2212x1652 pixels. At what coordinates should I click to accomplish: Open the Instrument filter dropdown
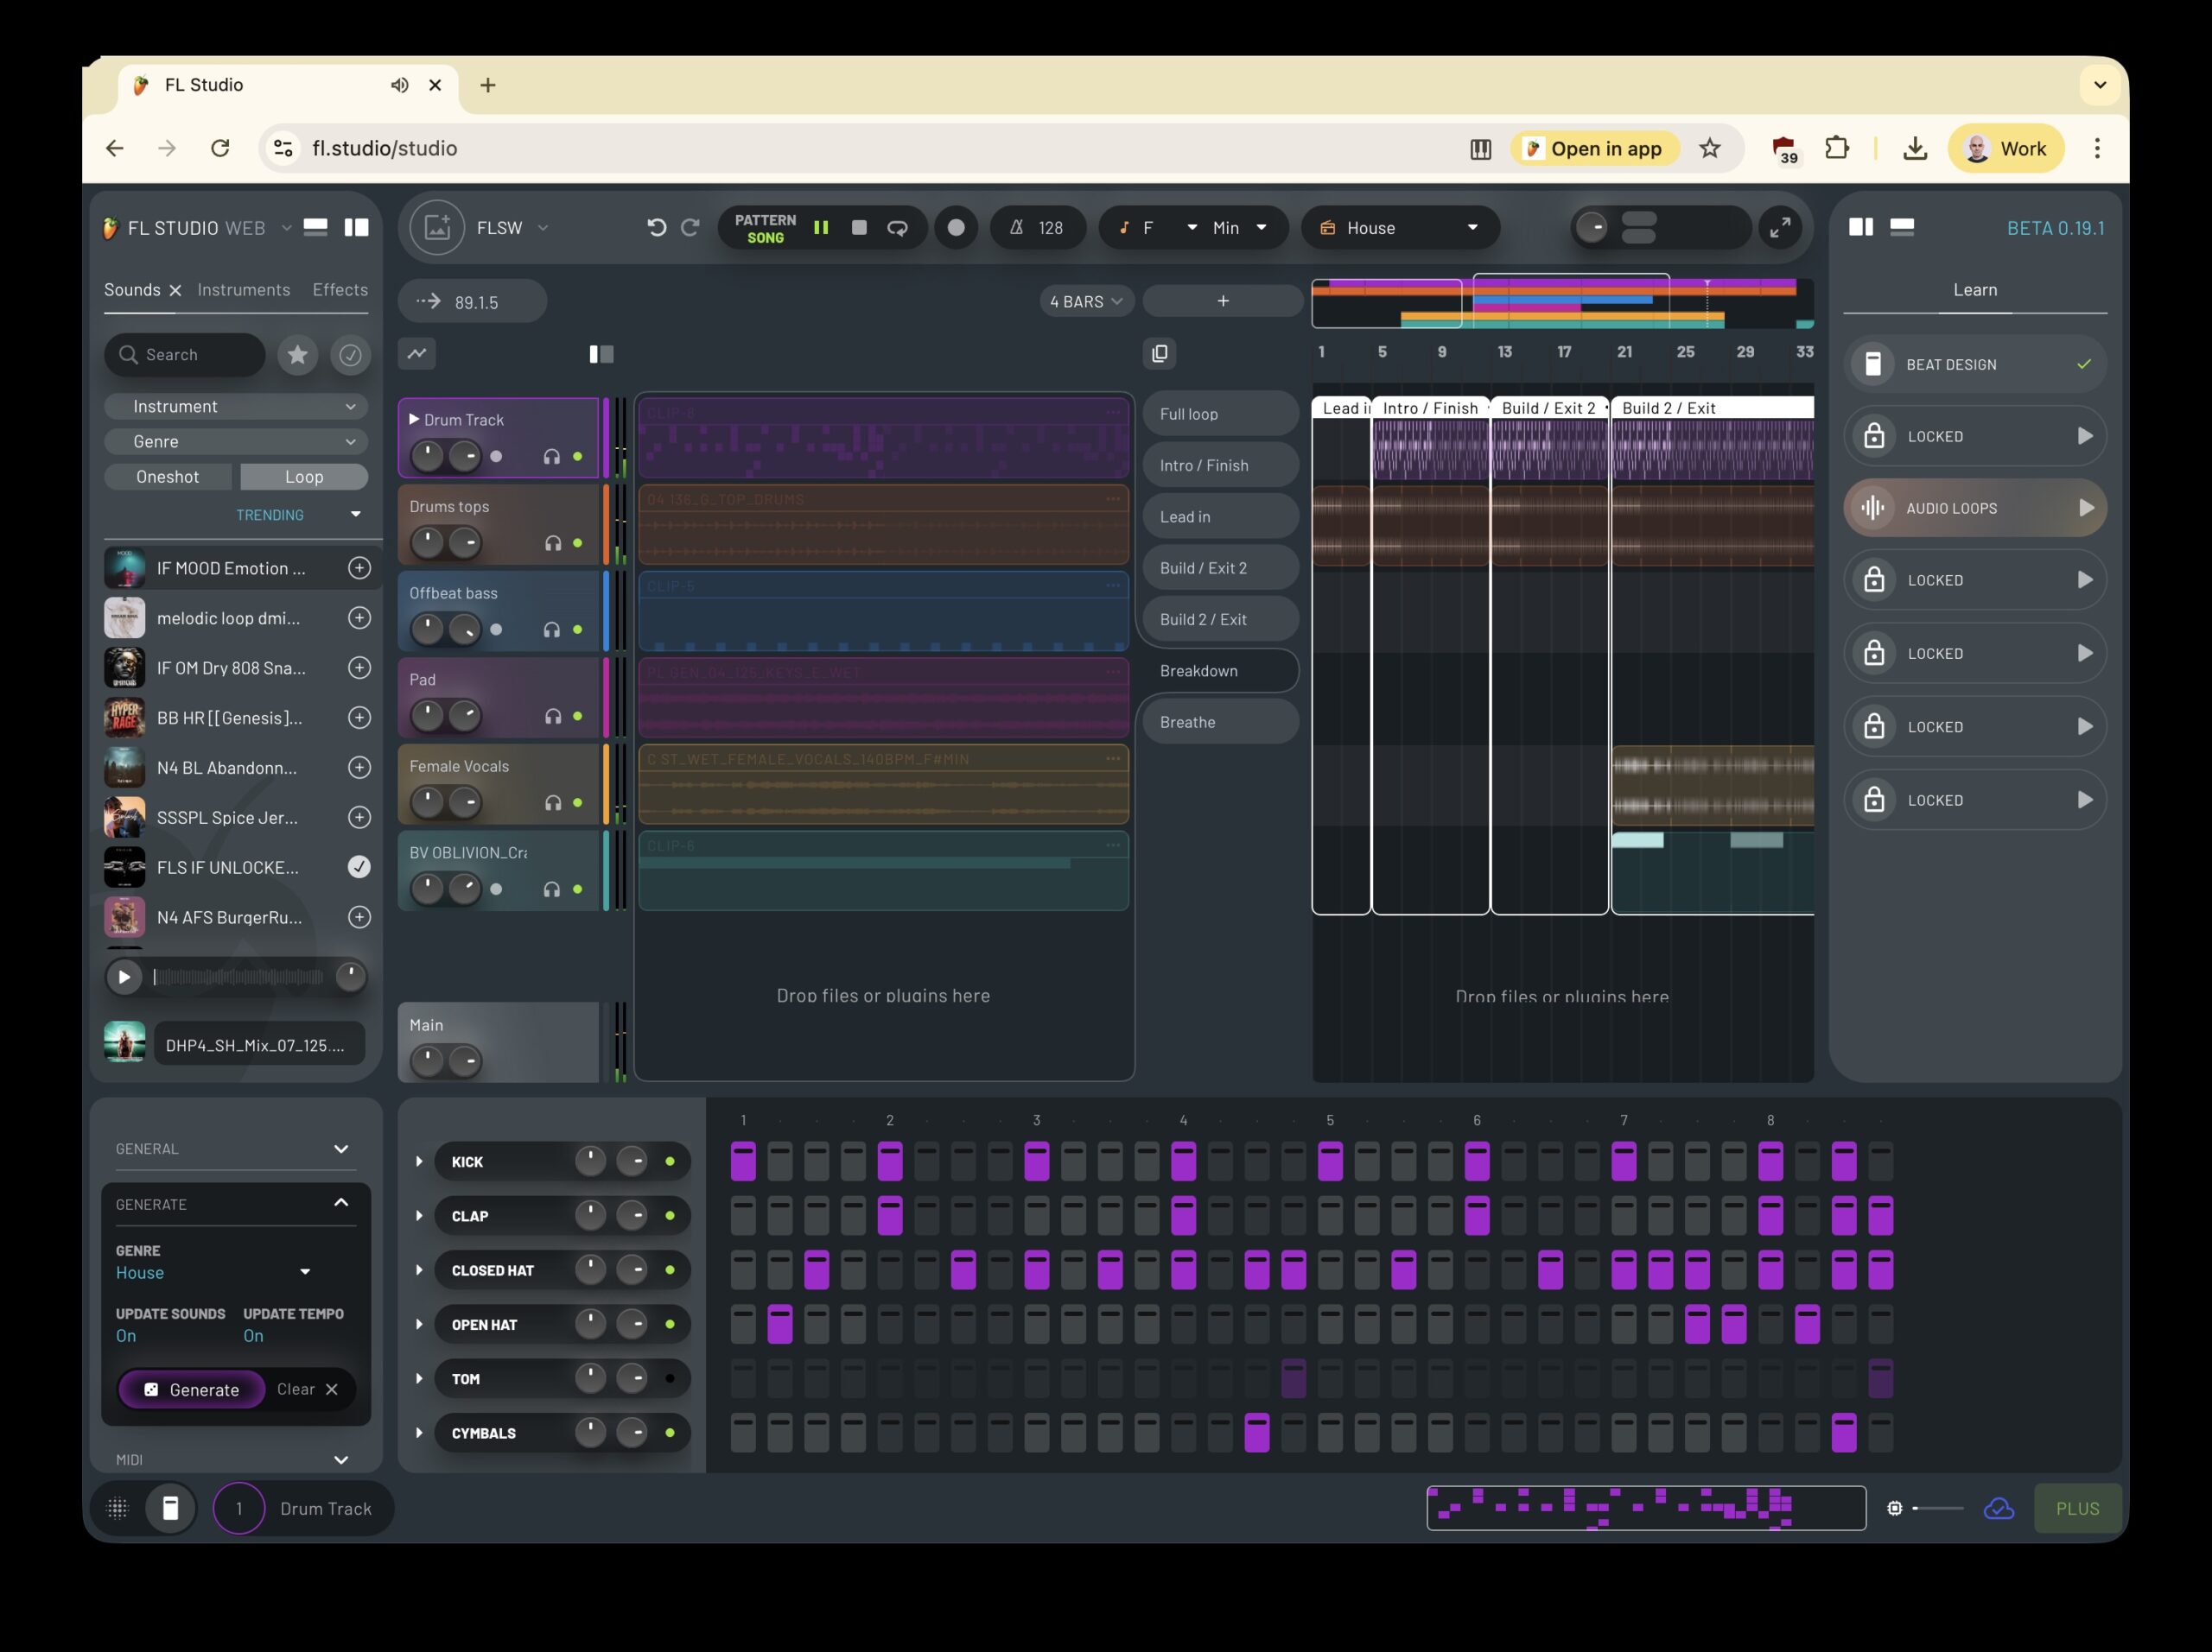[x=236, y=407]
